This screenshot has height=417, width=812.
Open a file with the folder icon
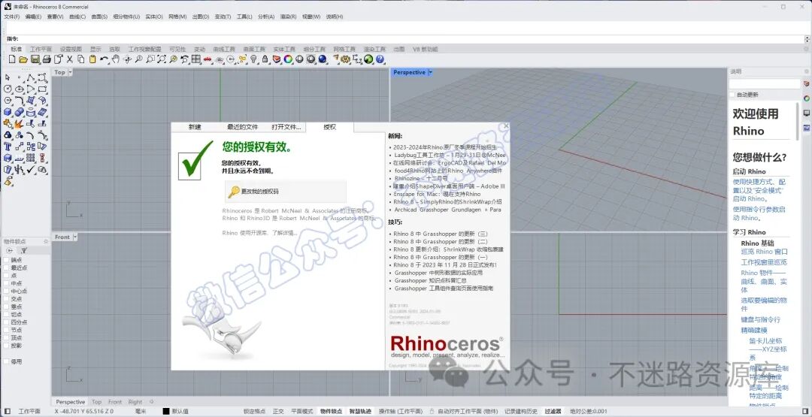pos(23,59)
